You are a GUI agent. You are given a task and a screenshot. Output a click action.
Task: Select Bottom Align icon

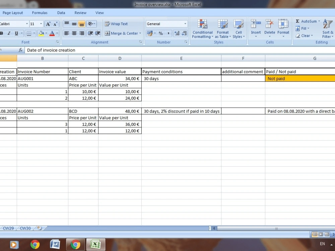point(82,24)
